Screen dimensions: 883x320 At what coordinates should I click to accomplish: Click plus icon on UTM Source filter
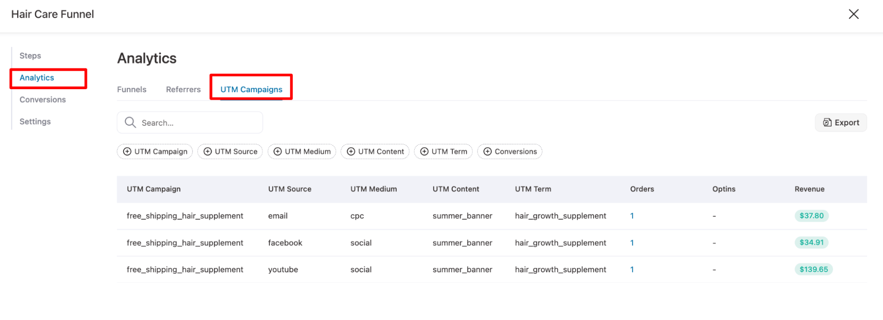click(x=208, y=151)
